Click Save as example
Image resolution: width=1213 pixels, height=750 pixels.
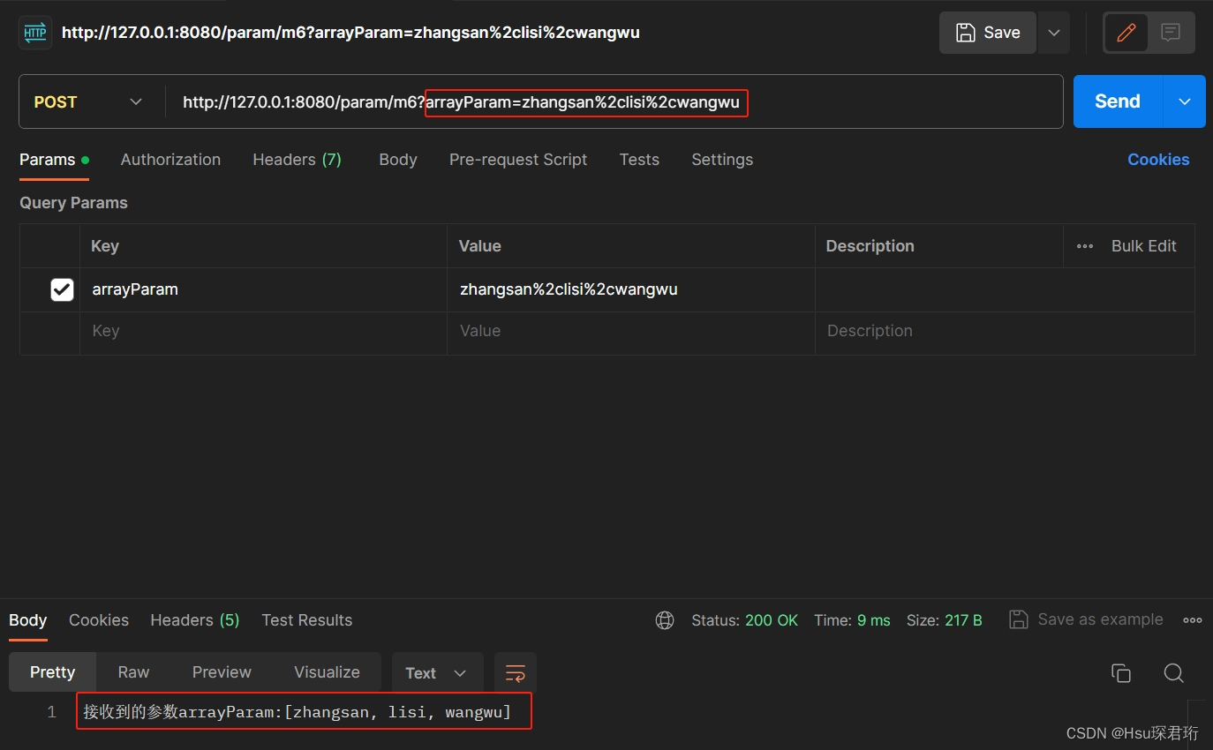(1100, 619)
